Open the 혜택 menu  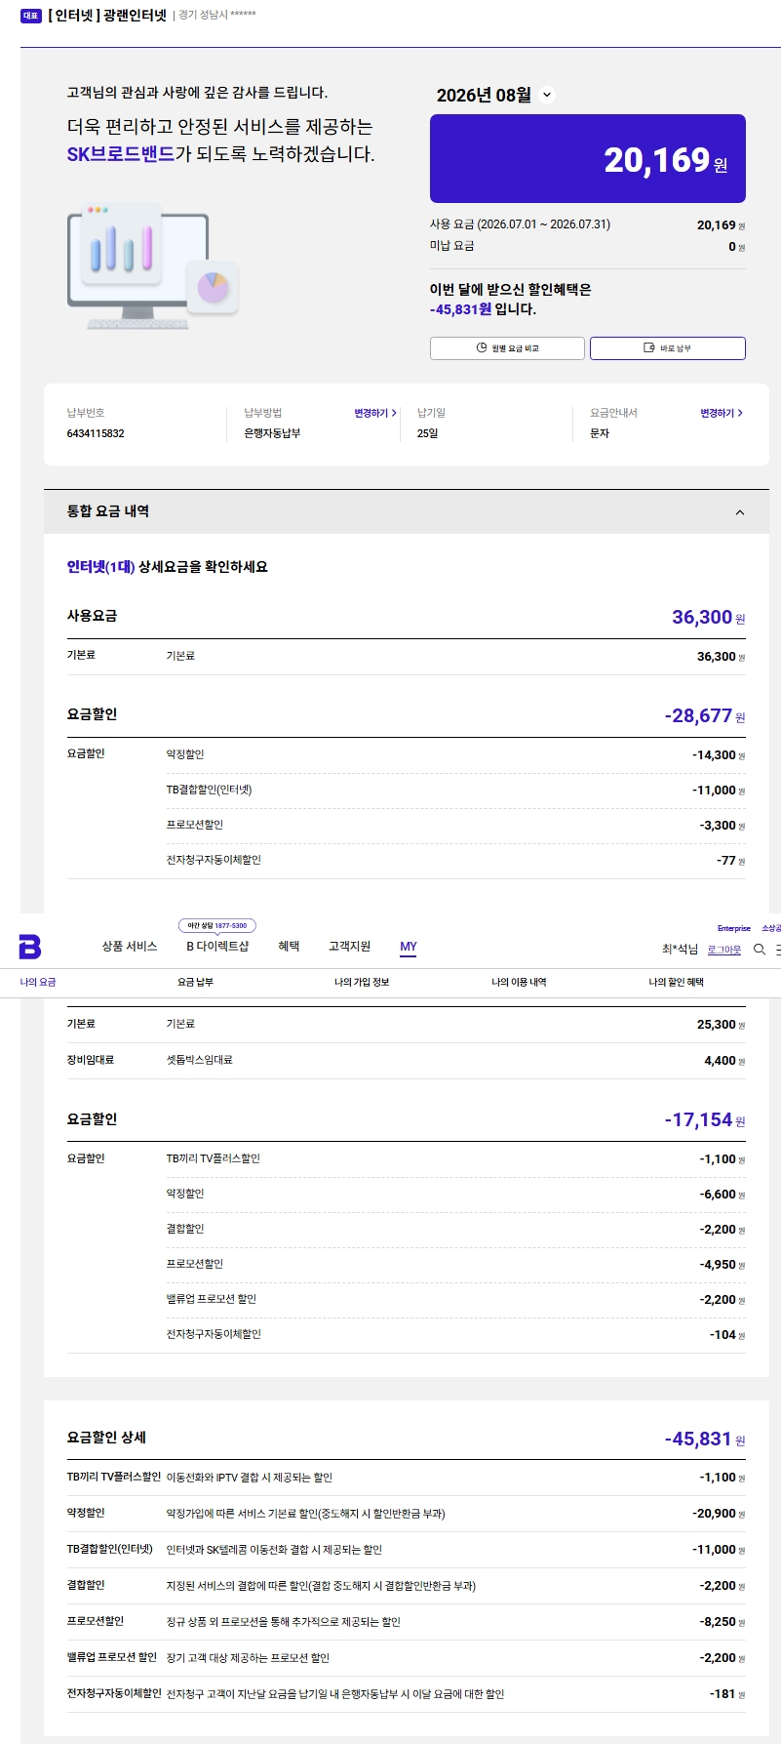point(289,947)
